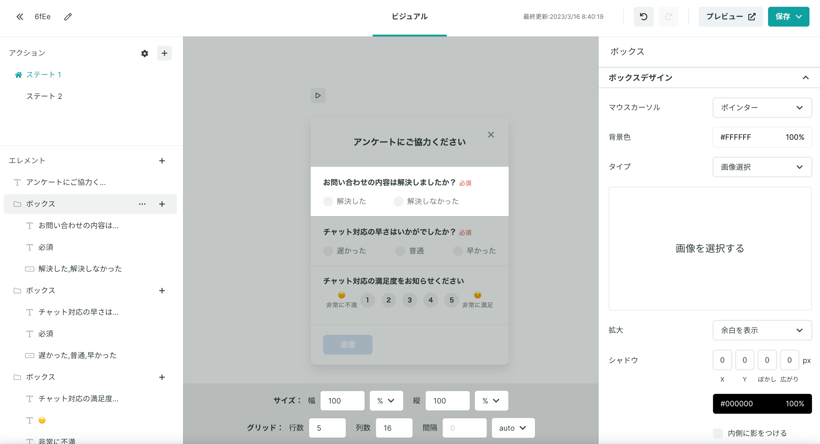Select the 解決しなかった radio button
Image resolution: width=820 pixels, height=444 pixels.
click(398, 202)
